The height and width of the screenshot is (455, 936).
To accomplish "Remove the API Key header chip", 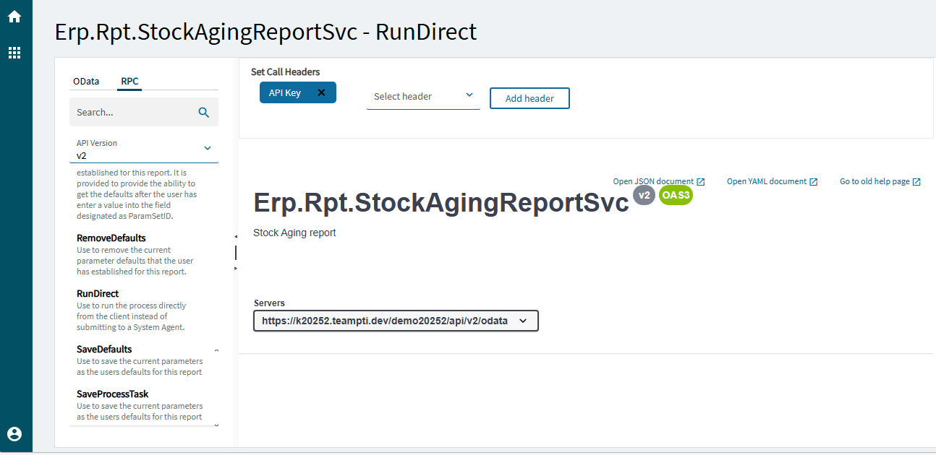I will (x=322, y=92).
